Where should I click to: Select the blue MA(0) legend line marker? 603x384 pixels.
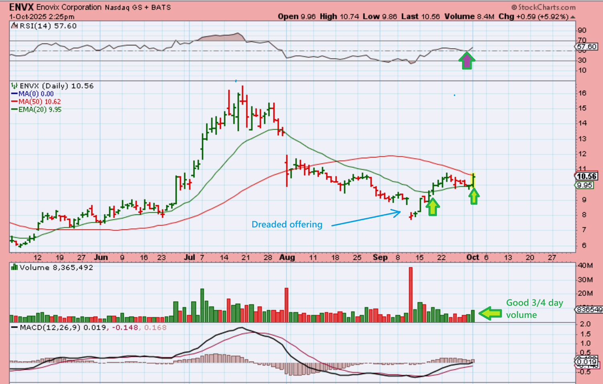pyautogui.click(x=14, y=94)
